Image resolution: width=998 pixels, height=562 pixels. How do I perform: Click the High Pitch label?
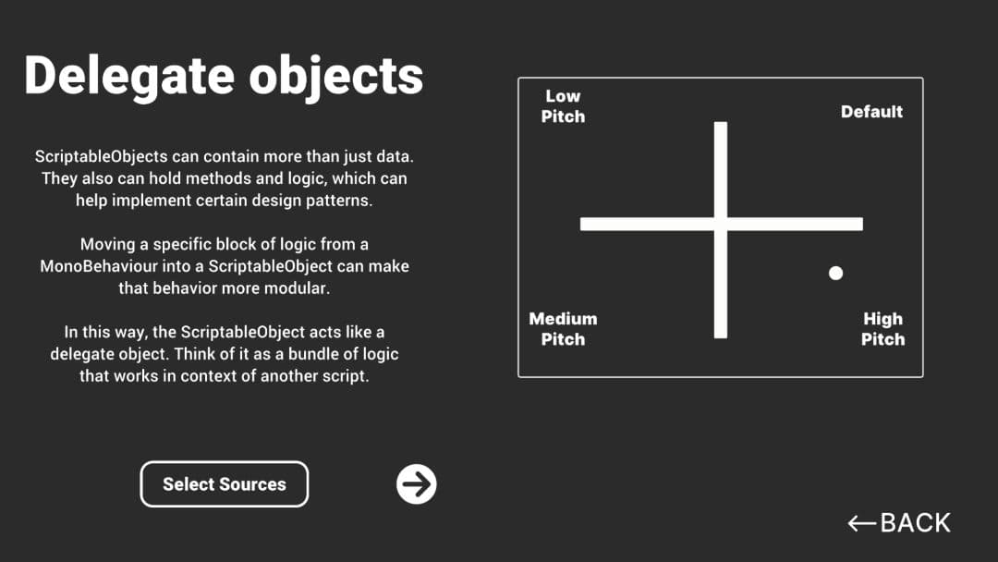pyautogui.click(x=882, y=329)
